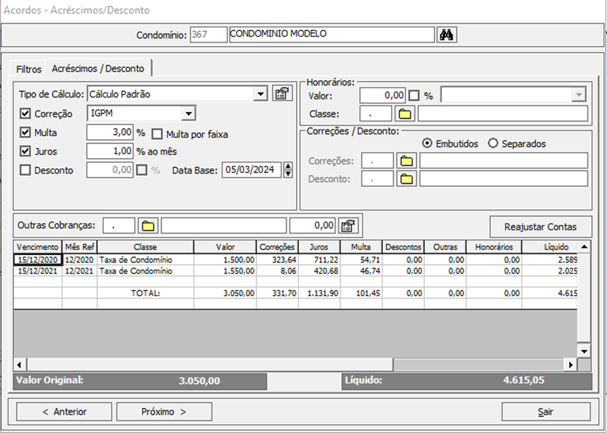Click Correções cell 323,64
Image resolution: width=607 pixels, height=433 pixels.
coord(277,259)
